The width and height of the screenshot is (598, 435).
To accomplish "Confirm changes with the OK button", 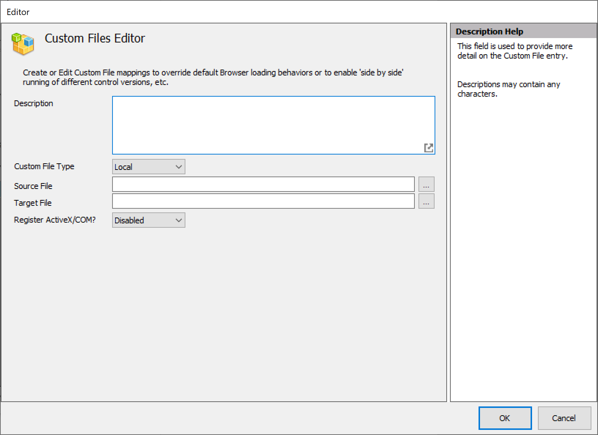I will click(x=505, y=418).
